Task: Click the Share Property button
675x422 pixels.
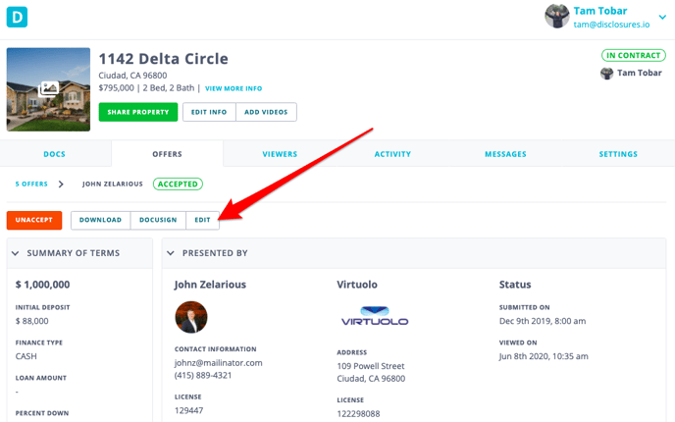Action: coord(138,112)
